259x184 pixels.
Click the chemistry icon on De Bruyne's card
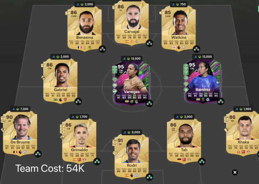tap(38, 154)
